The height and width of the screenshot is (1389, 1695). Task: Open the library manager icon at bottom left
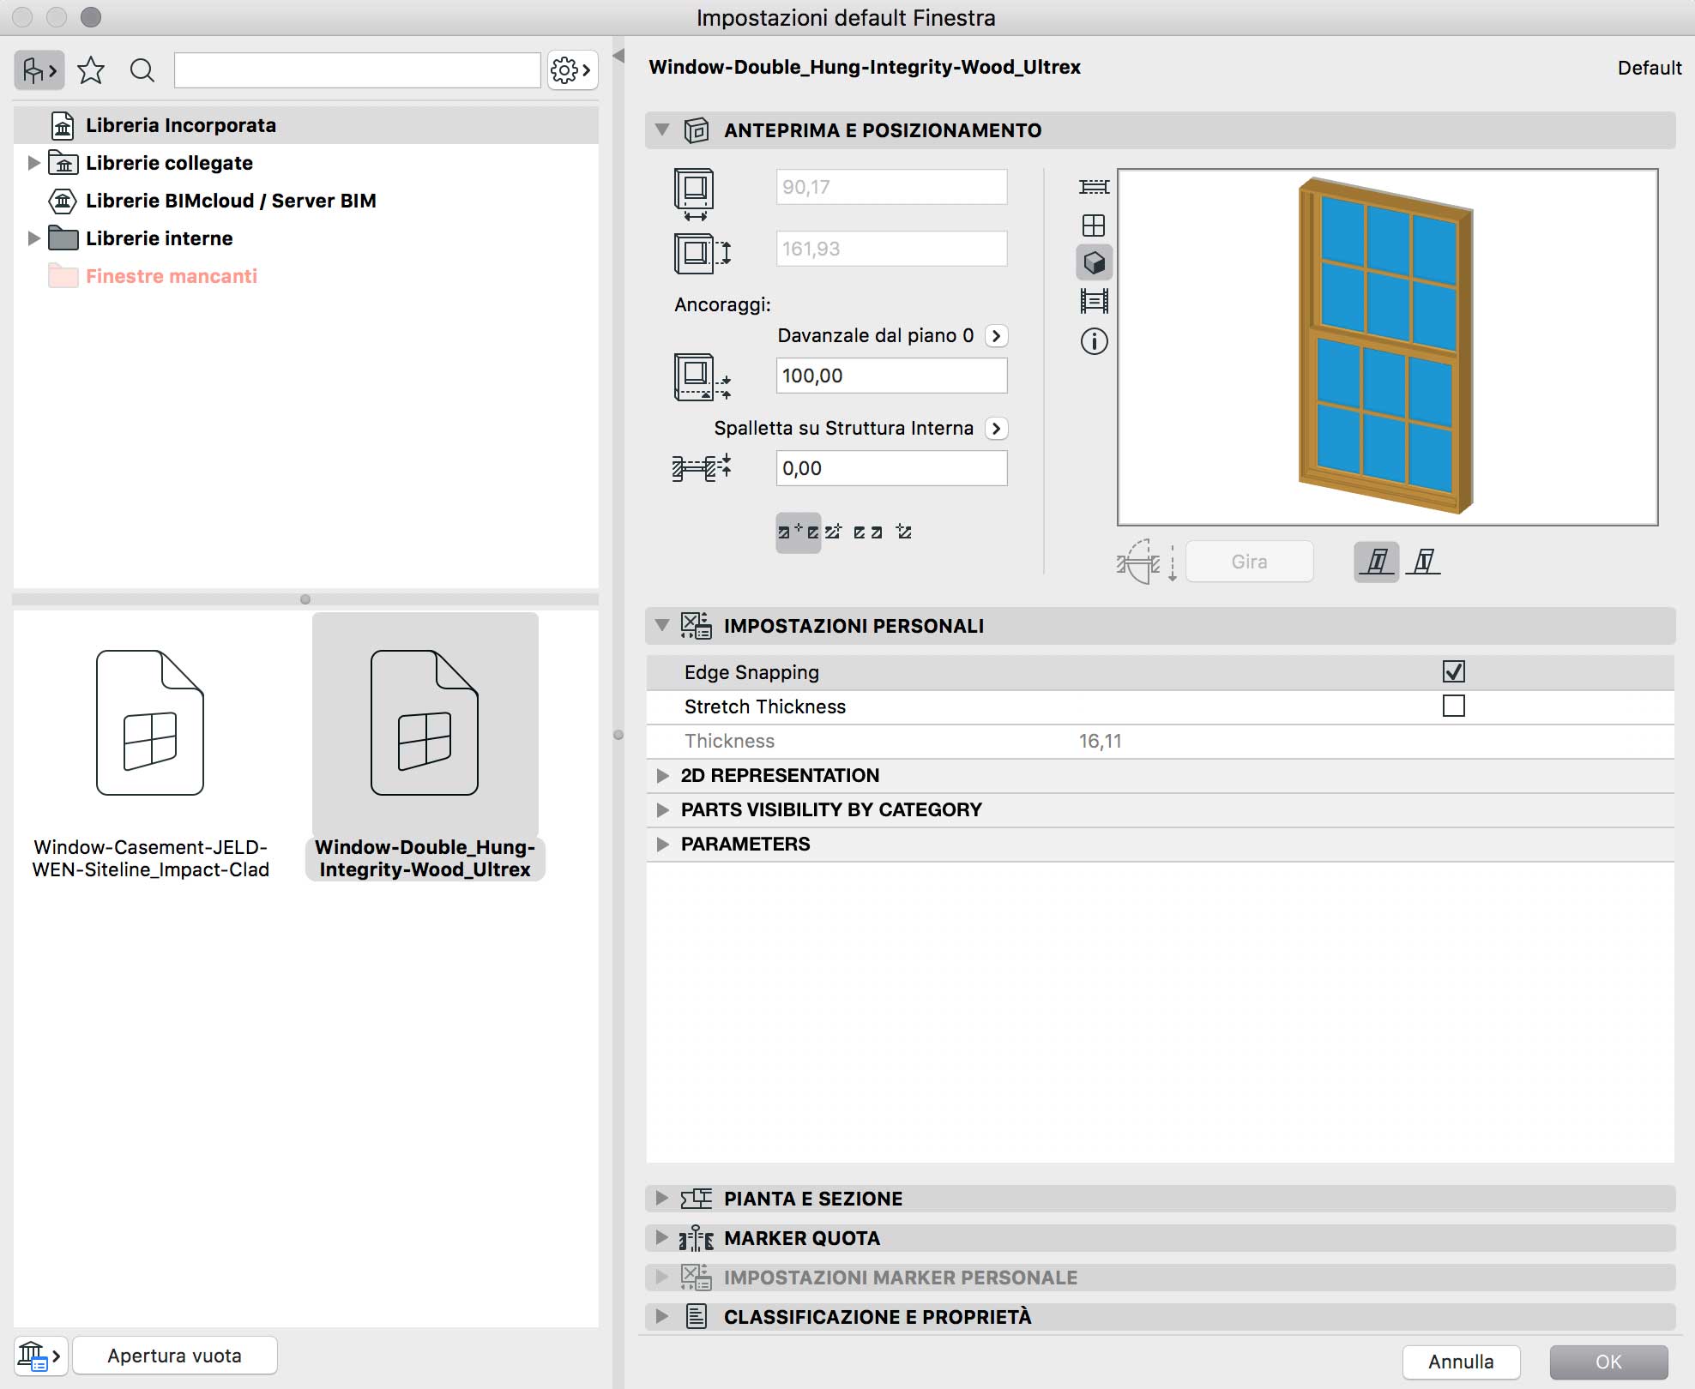(x=39, y=1356)
